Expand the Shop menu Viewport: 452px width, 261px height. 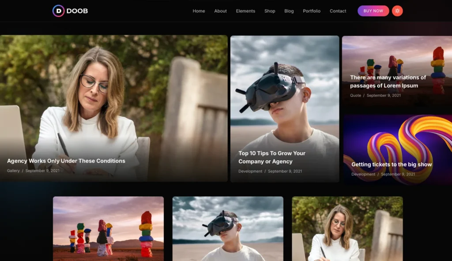click(270, 11)
